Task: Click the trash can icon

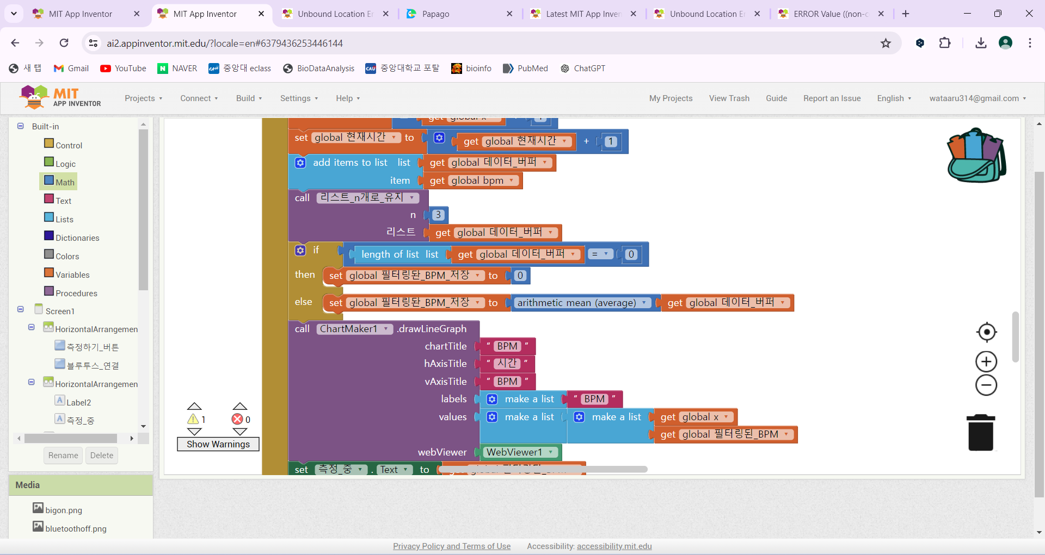Action: (981, 433)
